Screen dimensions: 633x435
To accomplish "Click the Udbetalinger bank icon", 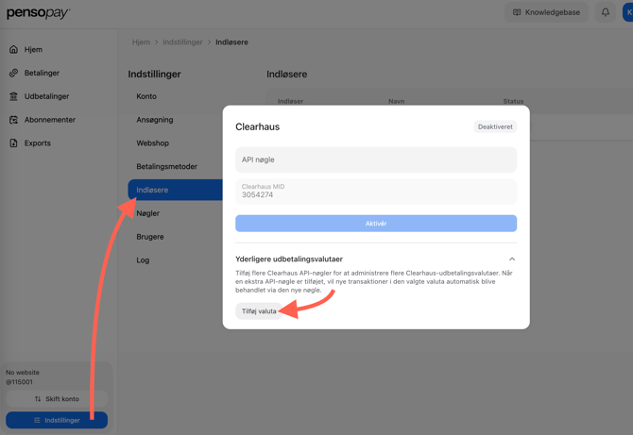I will point(14,96).
